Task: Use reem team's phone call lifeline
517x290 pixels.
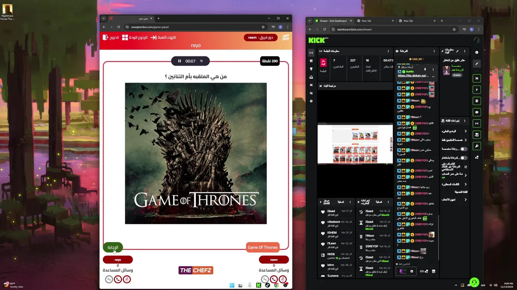Action: [274, 279]
